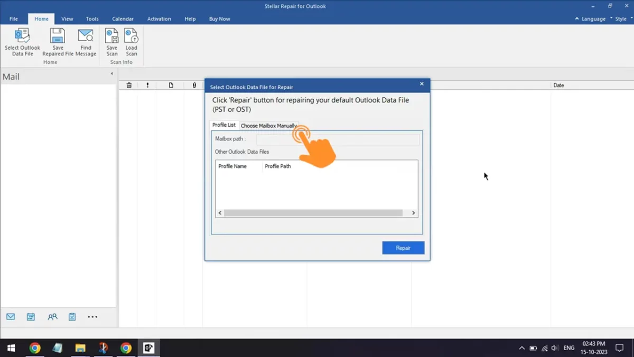
Task: Open Google Chrome from the taskbar
Action: 35,348
